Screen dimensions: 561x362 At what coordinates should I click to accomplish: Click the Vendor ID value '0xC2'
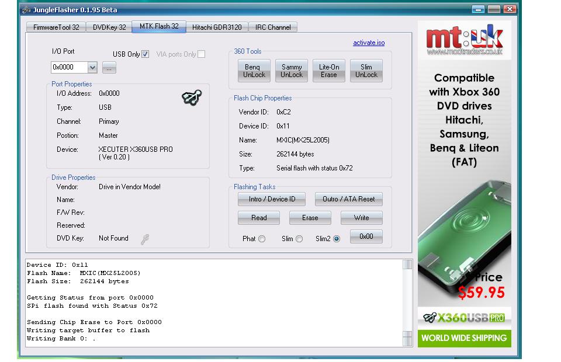(284, 112)
